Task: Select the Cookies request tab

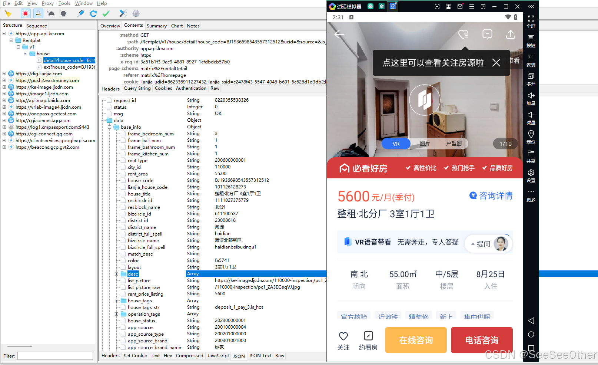Action: pos(163,88)
